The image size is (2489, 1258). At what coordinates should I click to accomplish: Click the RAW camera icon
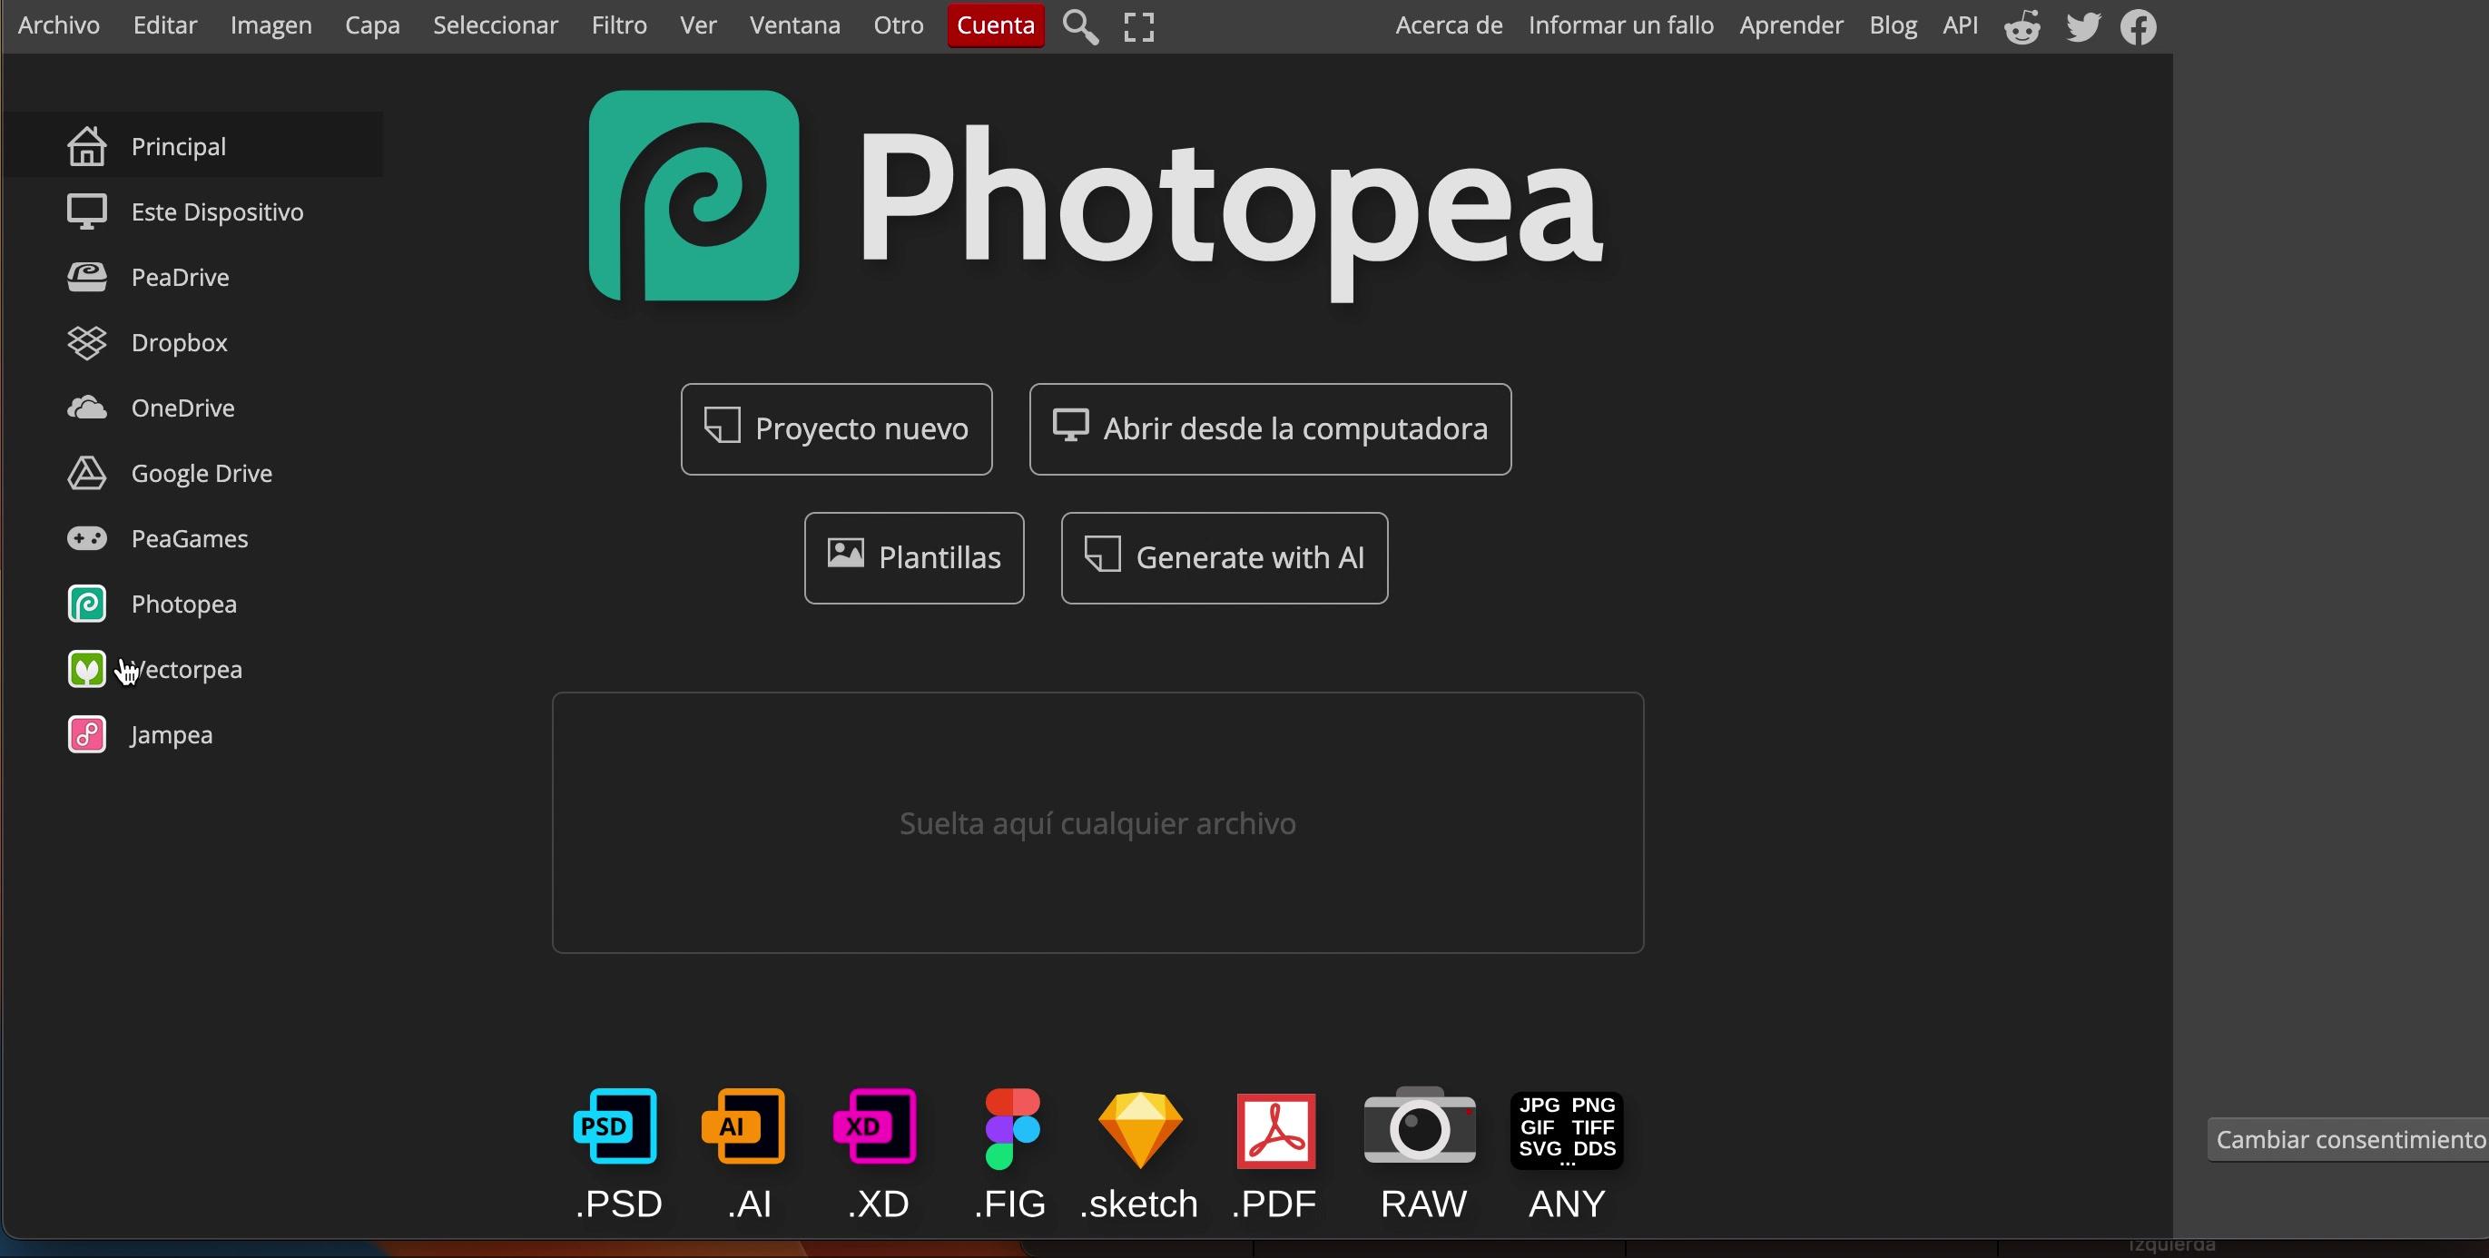click(1420, 1126)
